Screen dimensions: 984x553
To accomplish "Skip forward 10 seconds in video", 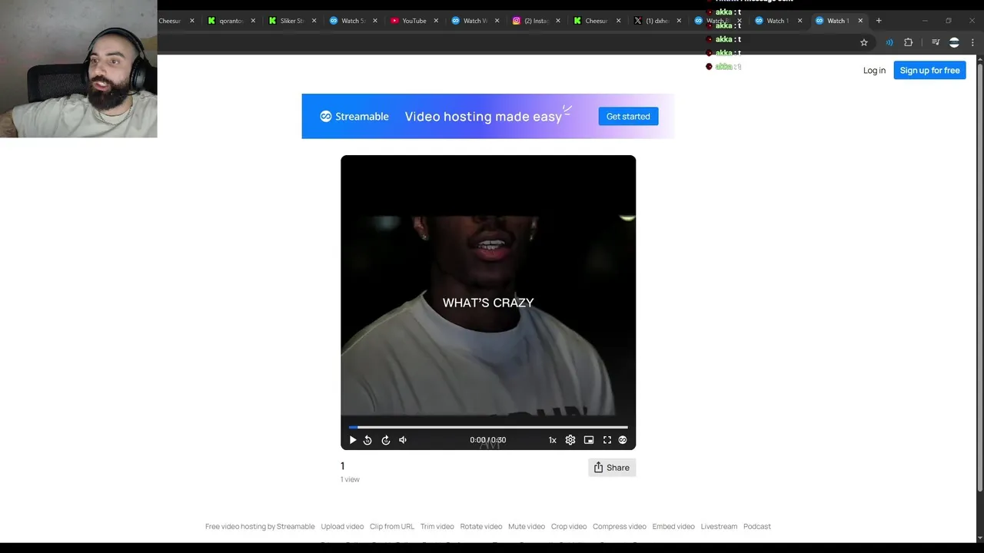I will tap(386, 440).
